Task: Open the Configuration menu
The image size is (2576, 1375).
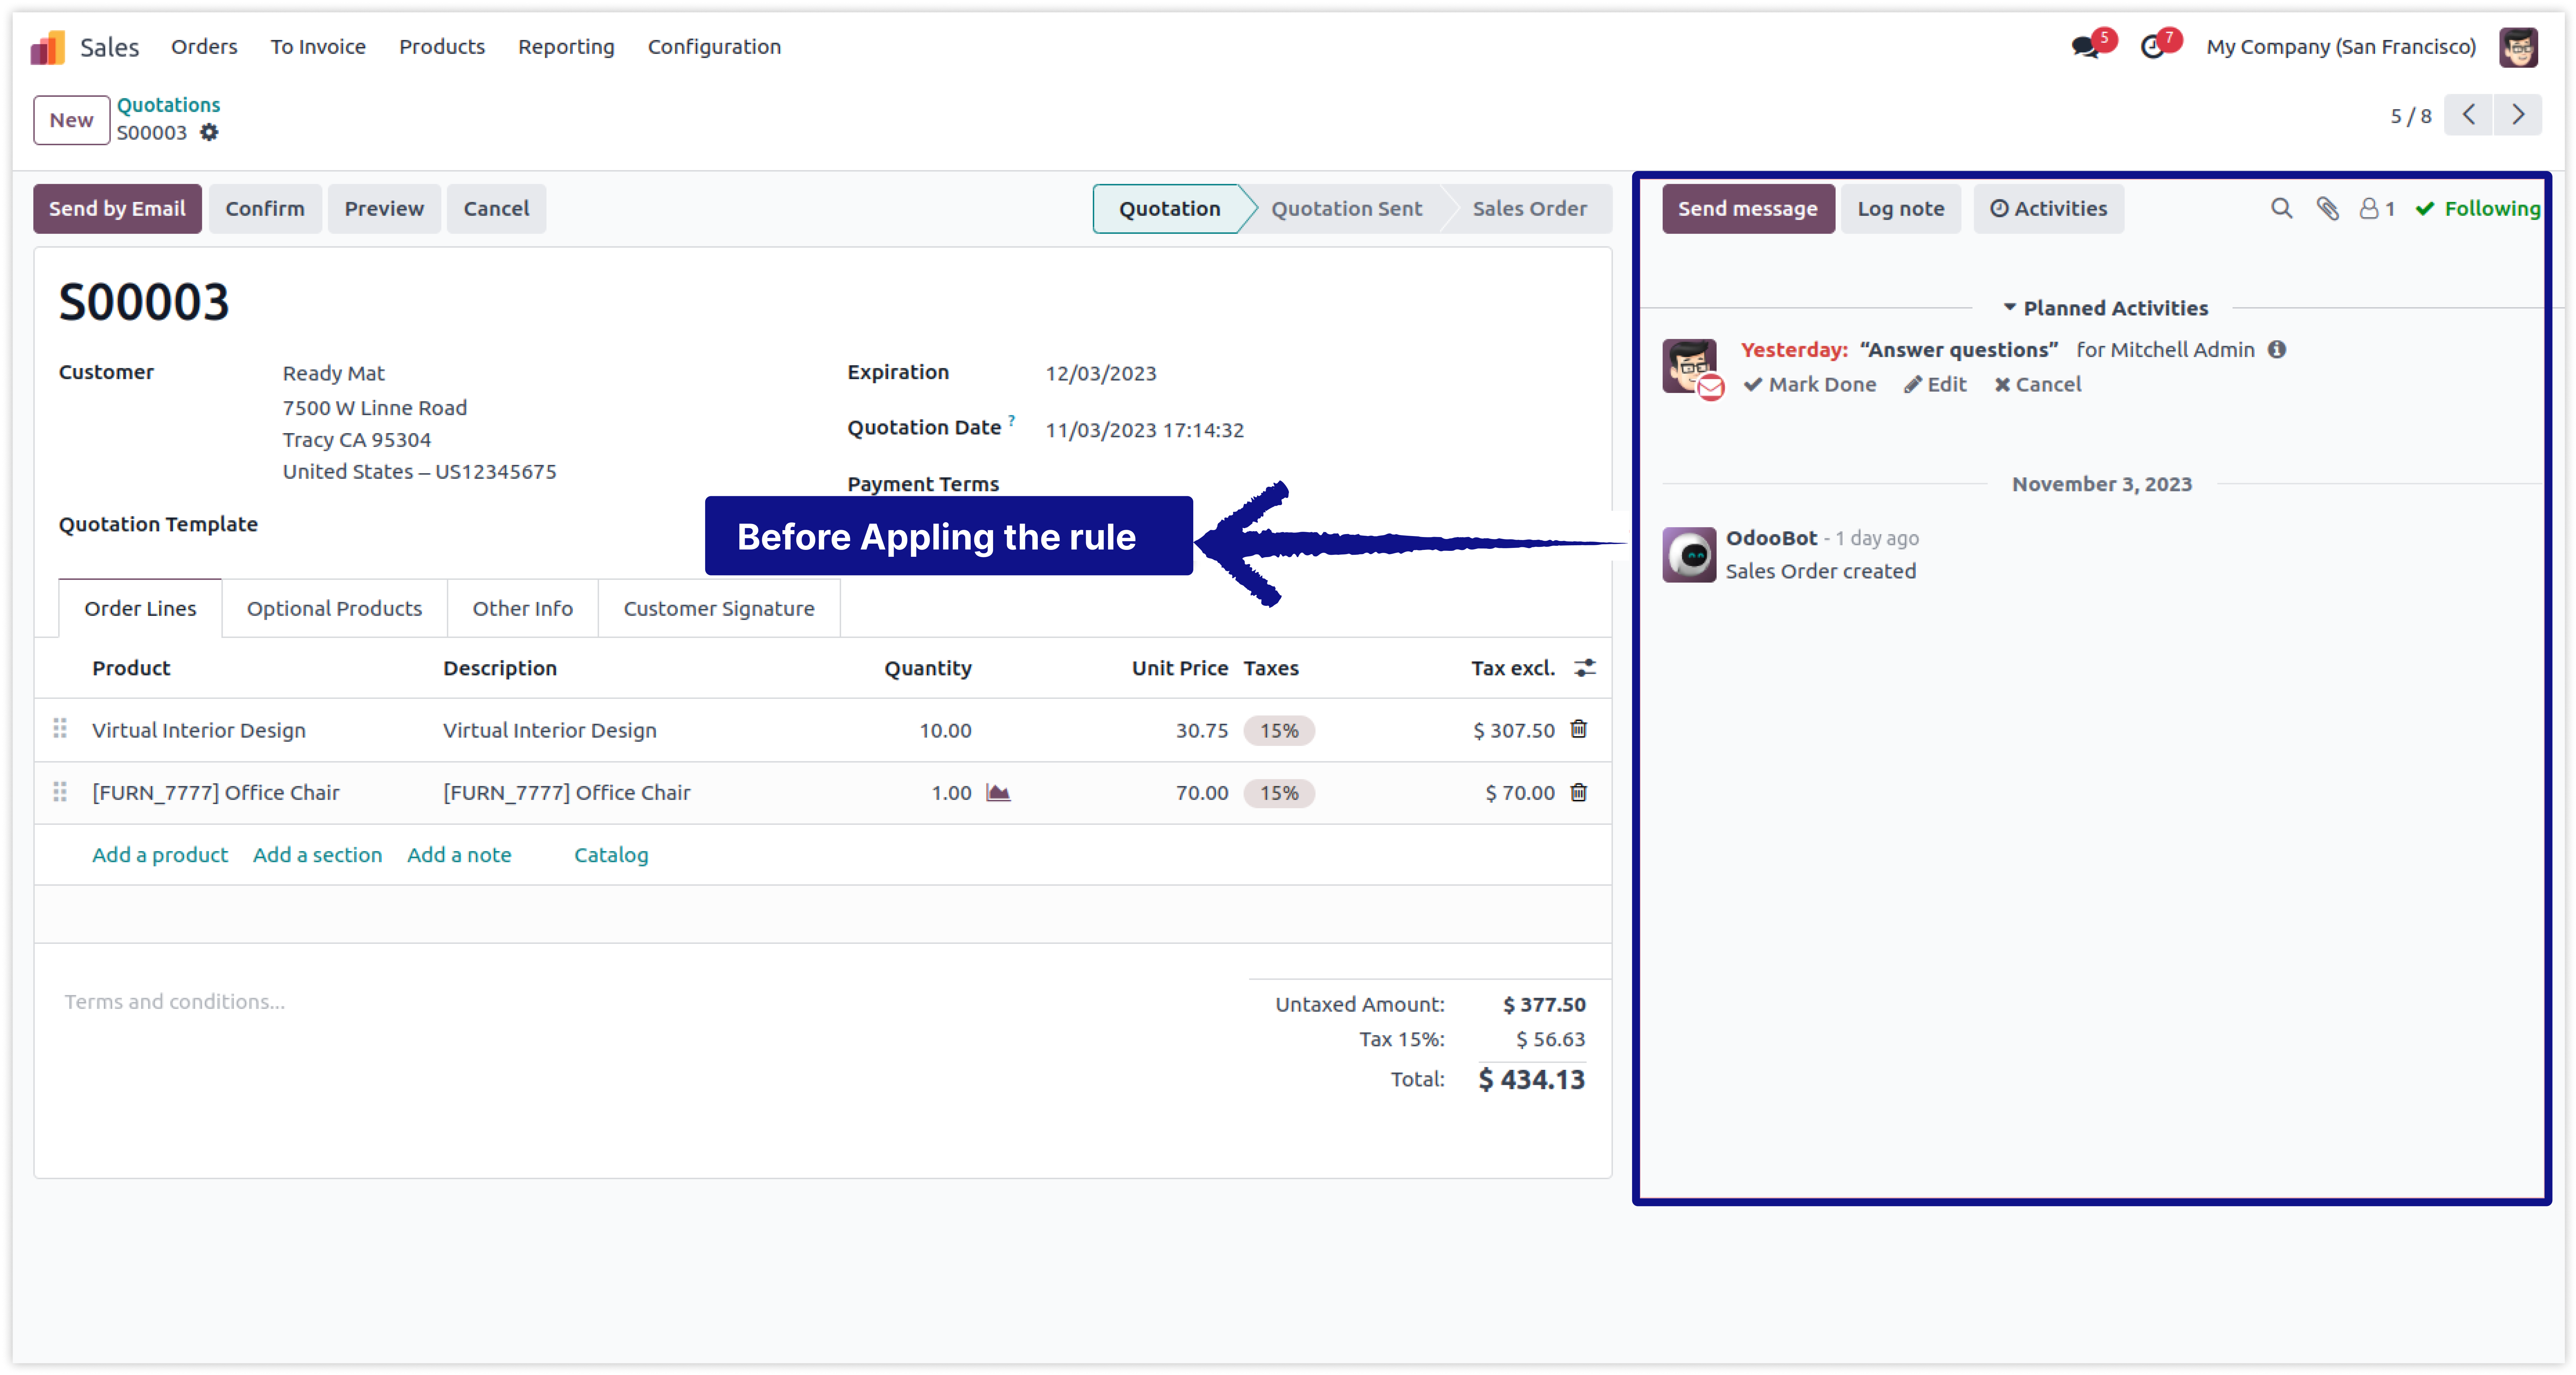Action: pyautogui.click(x=714, y=47)
